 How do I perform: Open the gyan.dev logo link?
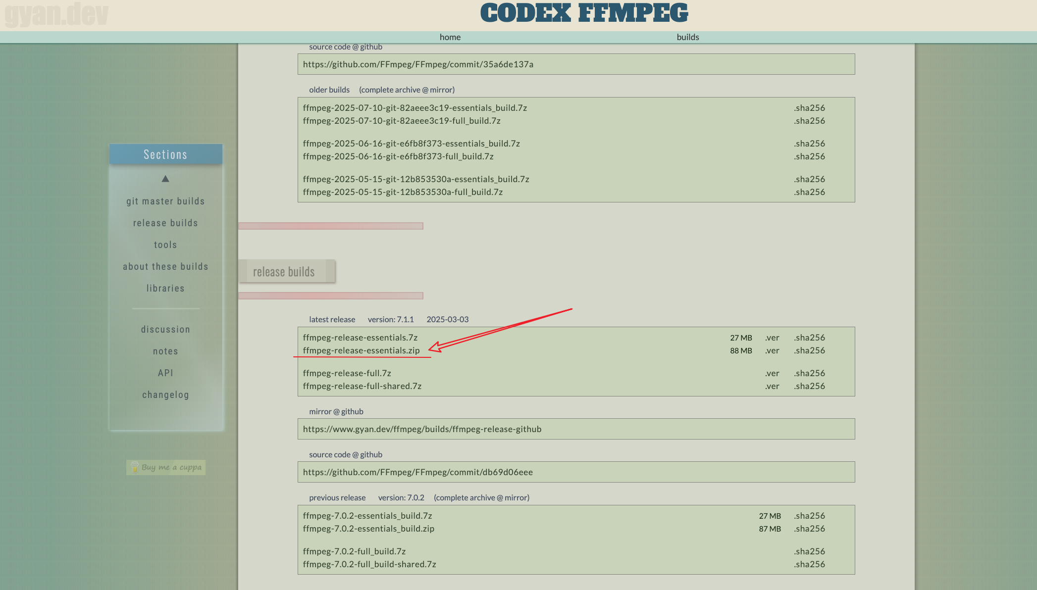click(56, 15)
